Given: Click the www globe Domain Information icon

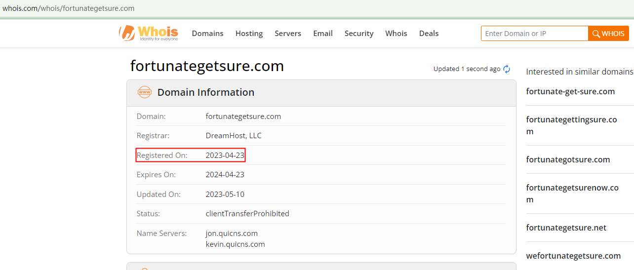Looking at the screenshot, I should (145, 92).
